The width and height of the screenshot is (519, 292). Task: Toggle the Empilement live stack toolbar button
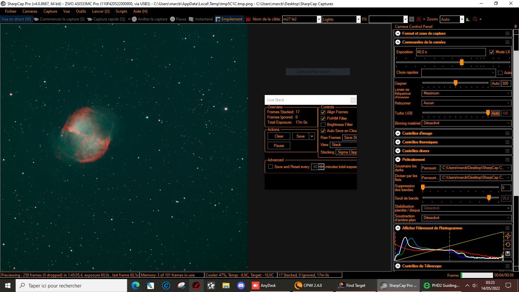[229, 19]
